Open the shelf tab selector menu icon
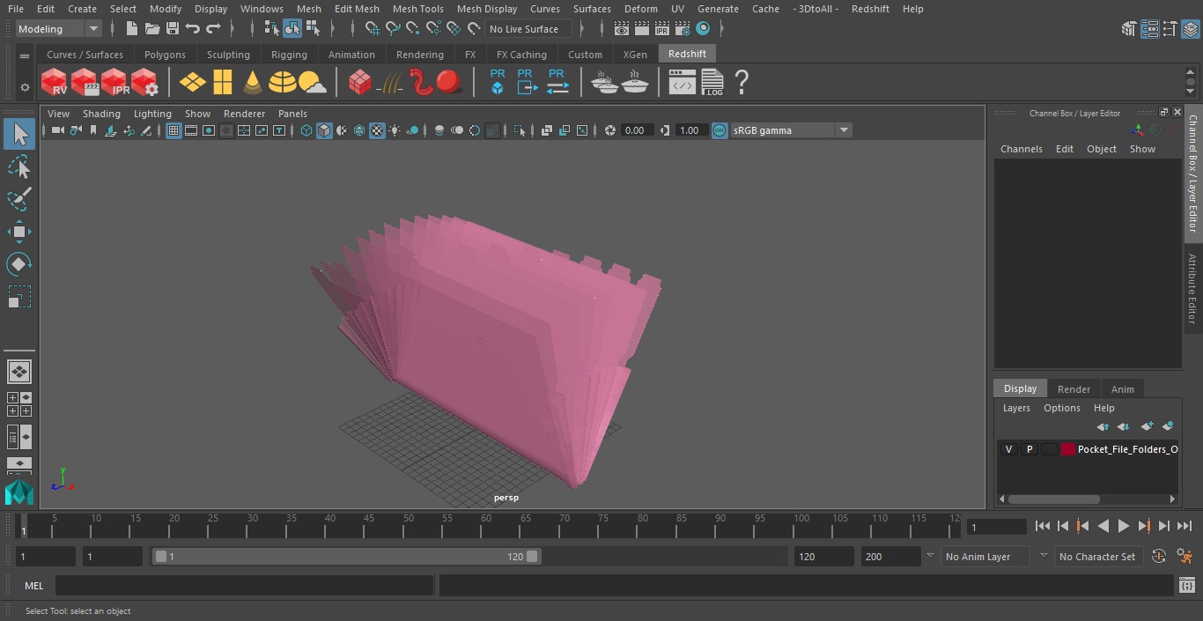This screenshot has height=621, width=1203. coord(25,56)
